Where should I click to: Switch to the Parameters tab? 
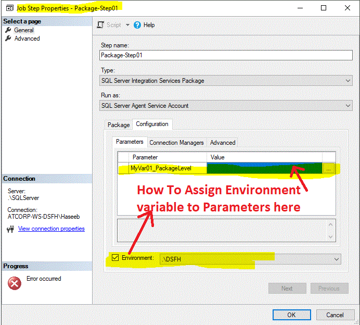pyautogui.click(x=130, y=142)
